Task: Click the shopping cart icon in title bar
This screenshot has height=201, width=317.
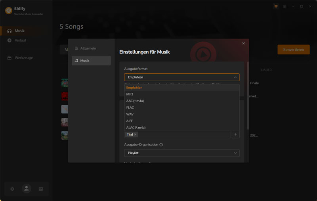Action: click(x=276, y=6)
